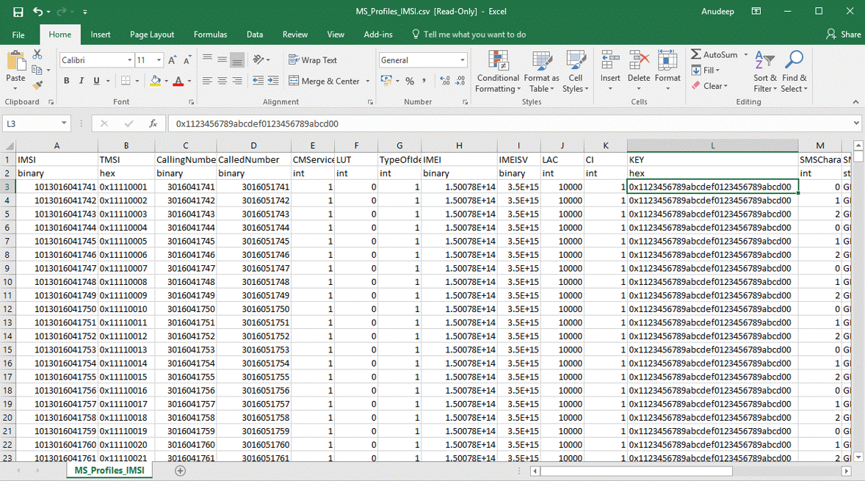
Task: Open the Formulas ribbon tab
Action: pos(210,35)
